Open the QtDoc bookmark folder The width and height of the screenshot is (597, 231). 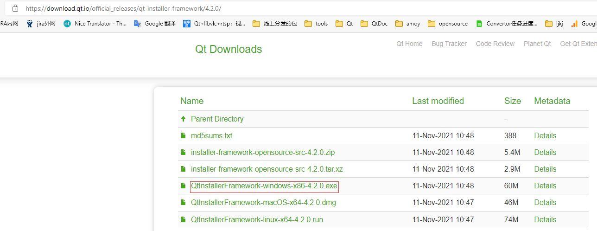tap(374, 24)
